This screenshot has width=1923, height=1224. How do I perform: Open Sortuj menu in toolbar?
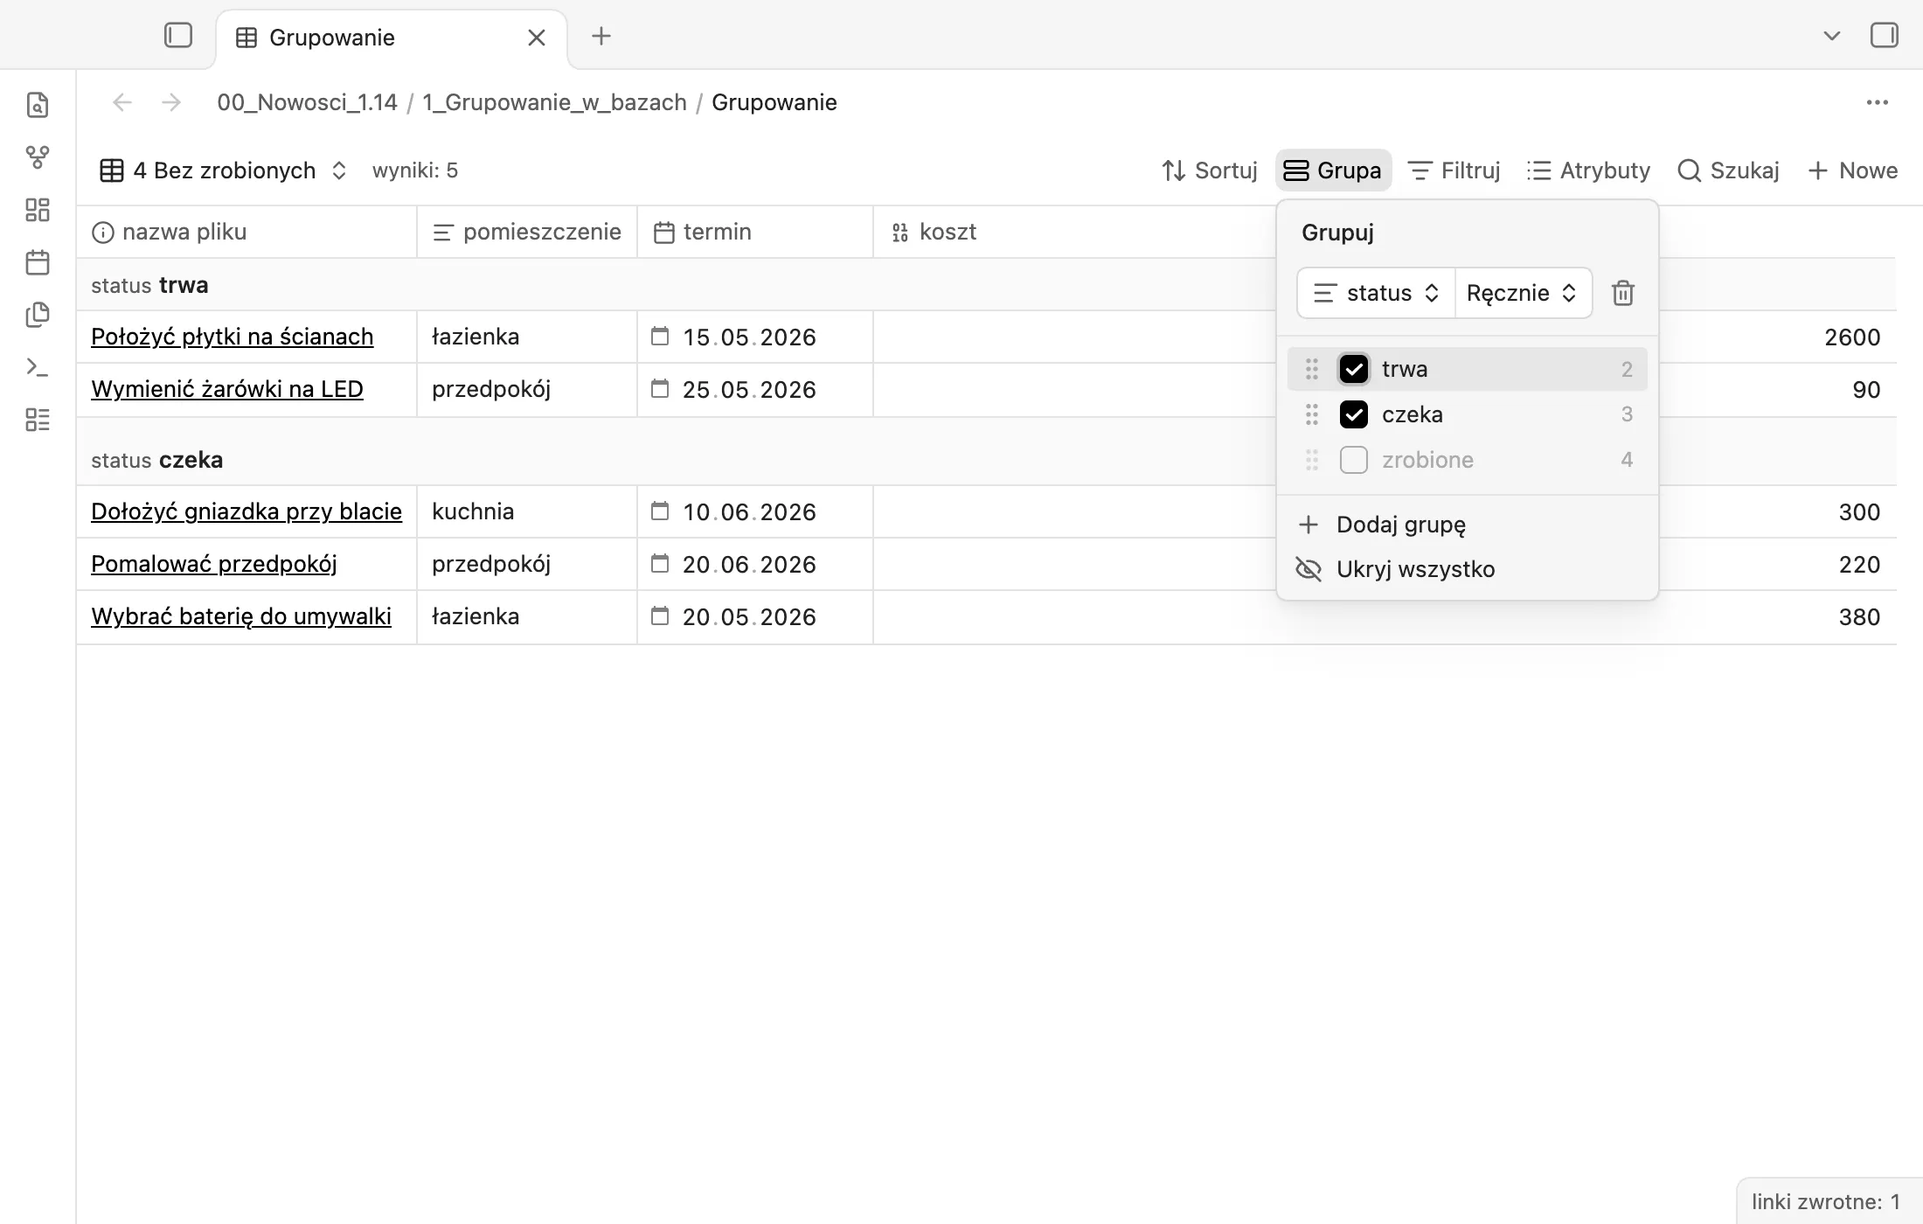click(1209, 170)
